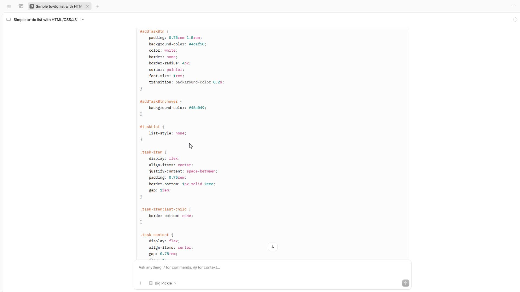Click the circular loading status indicator
Image resolution: width=520 pixels, height=292 pixels.
[x=515, y=19]
